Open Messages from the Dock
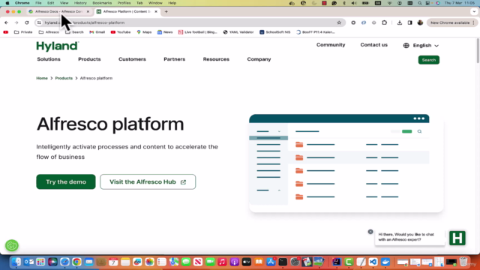The height and width of the screenshot is (270, 480). click(x=186, y=262)
